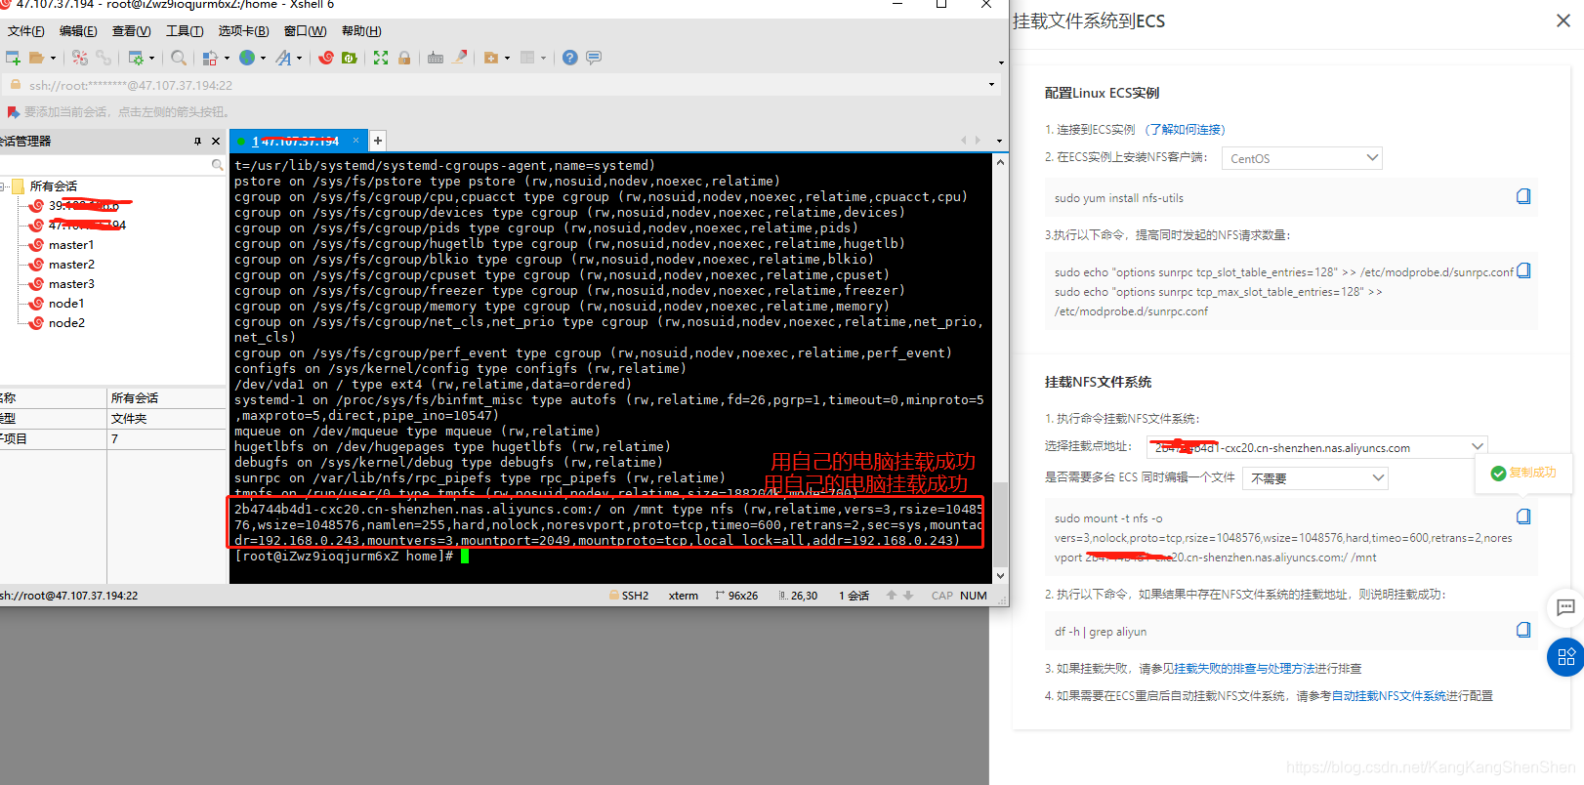Screen dimensions: 1584x785
Task: Copy the yum install nfs-utils command
Action: click(1523, 197)
